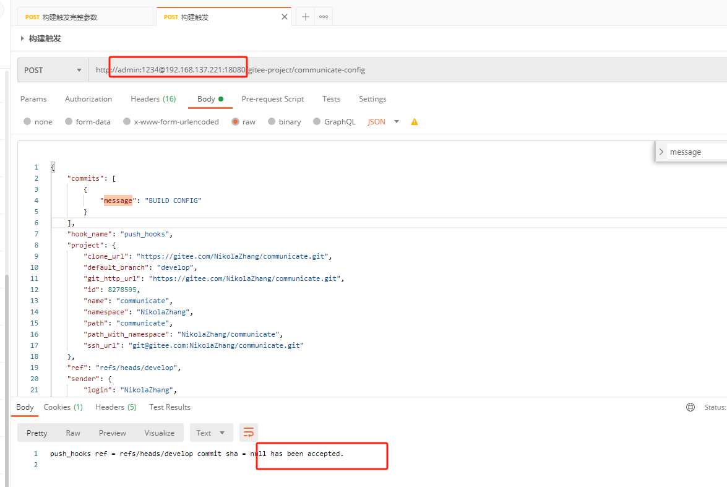Click the globe network icon in response bar
The width and height of the screenshot is (727, 487).
tap(690, 407)
